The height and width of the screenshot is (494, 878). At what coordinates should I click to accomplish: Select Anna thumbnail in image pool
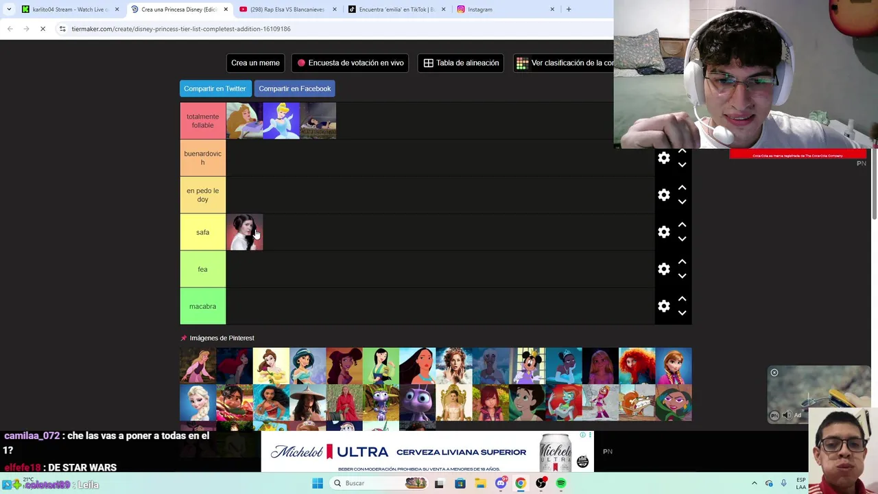(x=674, y=366)
